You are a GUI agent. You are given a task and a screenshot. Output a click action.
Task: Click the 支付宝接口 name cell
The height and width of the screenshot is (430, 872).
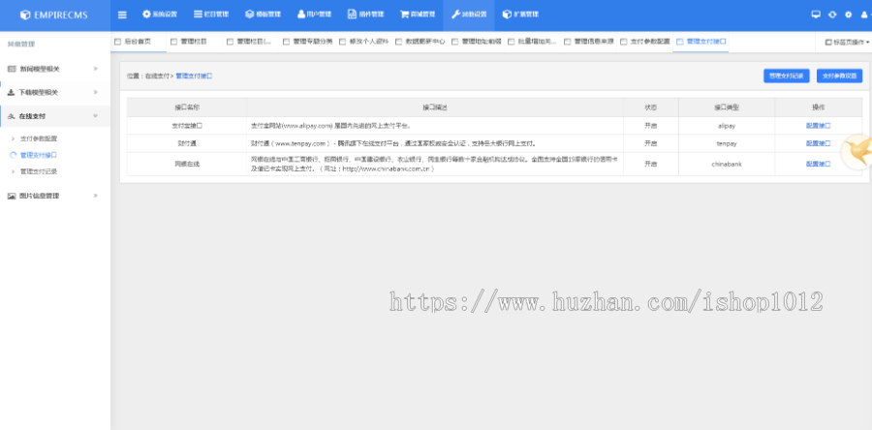(x=187, y=126)
